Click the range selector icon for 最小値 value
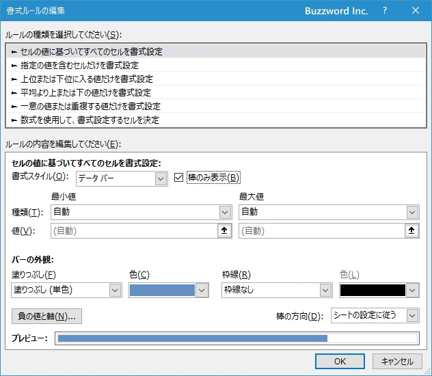The width and height of the screenshot is (432, 376). [x=224, y=230]
